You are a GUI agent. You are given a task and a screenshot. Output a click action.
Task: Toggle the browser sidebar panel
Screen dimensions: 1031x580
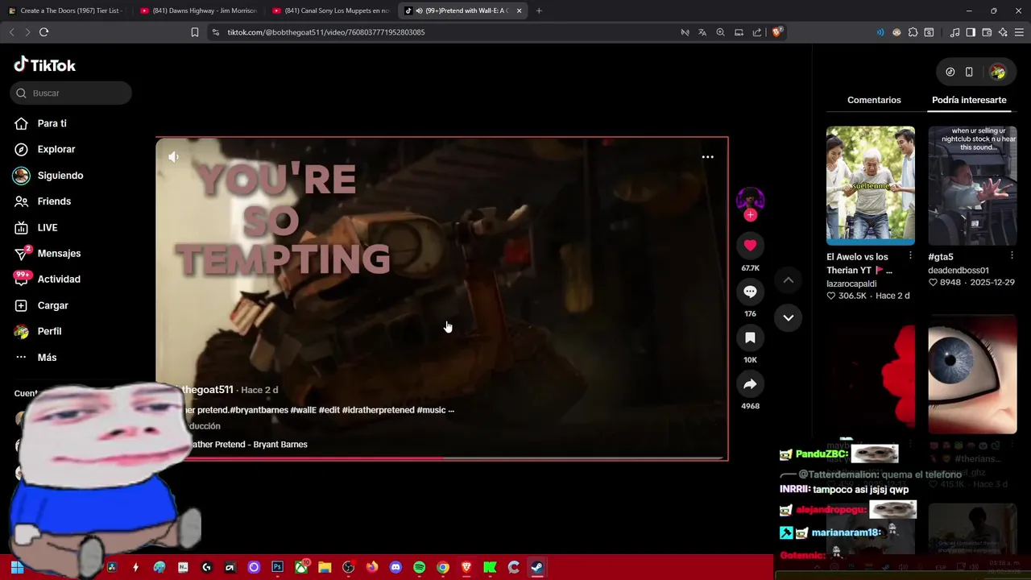point(971,32)
